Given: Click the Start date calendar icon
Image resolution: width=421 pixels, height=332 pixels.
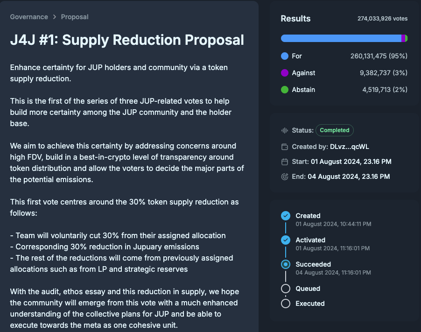Looking at the screenshot, I should click(x=285, y=162).
